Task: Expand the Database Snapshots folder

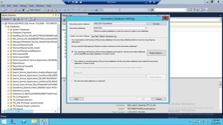Action: [8, 33]
